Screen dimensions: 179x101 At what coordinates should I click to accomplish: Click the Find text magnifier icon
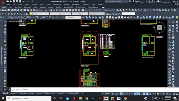[12, 14]
